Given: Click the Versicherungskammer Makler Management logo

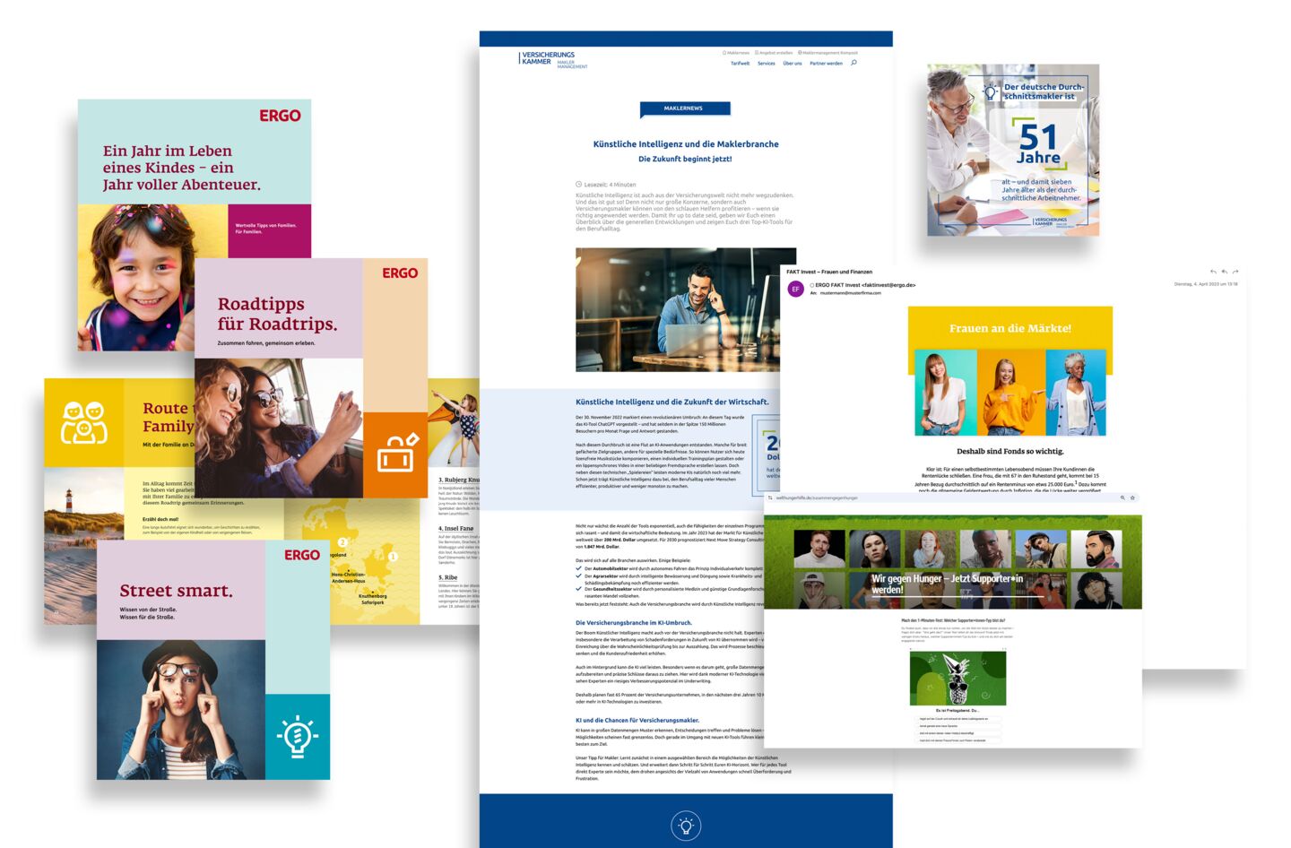Looking at the screenshot, I should click(553, 59).
